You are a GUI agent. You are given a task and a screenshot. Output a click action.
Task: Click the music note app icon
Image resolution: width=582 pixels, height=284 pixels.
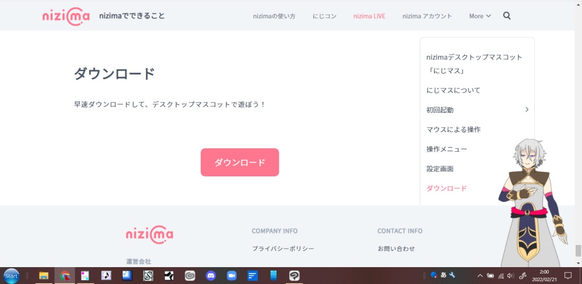107,275
